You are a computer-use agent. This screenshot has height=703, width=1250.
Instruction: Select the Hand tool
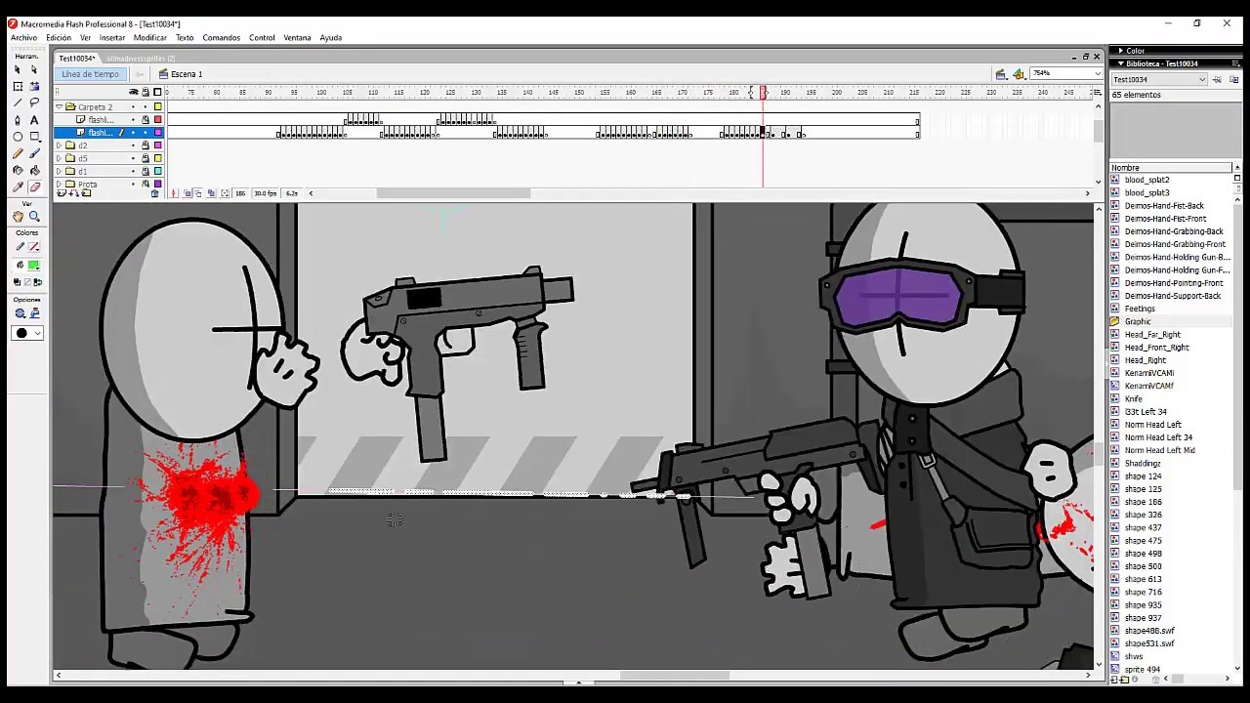[x=18, y=216]
